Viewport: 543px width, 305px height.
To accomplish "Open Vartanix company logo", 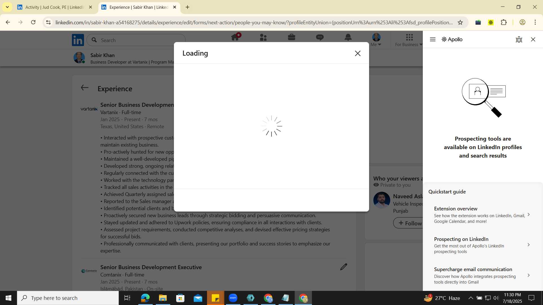I will [x=89, y=109].
